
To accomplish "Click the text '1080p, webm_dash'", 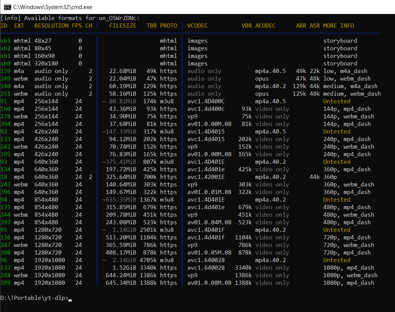I will [x=350, y=275].
